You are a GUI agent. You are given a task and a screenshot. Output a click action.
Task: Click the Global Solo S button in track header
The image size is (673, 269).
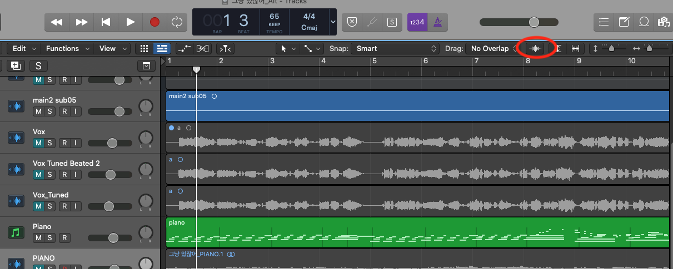[38, 66]
